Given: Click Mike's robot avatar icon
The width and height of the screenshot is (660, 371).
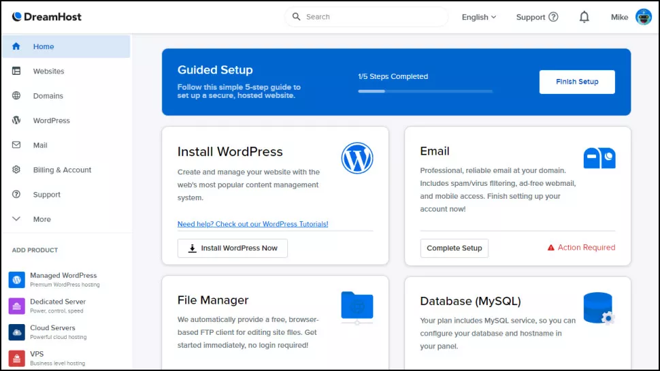Looking at the screenshot, I should [644, 17].
